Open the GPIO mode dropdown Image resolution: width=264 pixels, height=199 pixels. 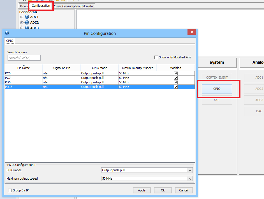pyautogui.click(x=147, y=170)
